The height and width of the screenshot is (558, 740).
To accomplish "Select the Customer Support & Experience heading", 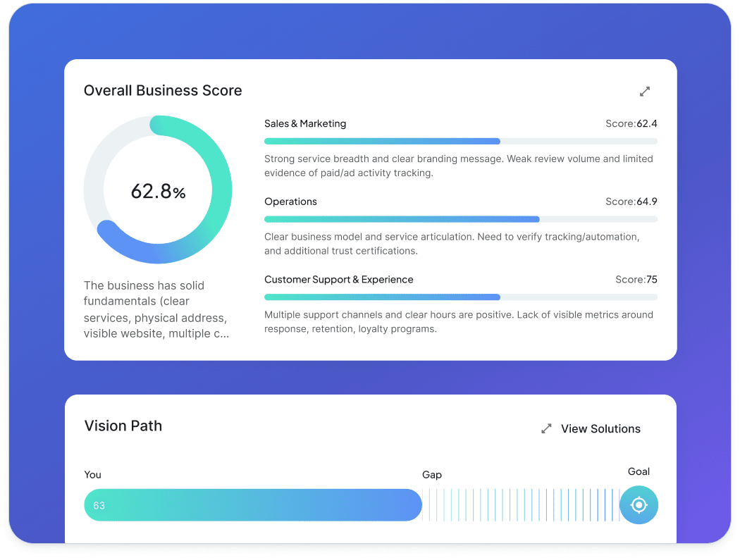I will tap(338, 280).
